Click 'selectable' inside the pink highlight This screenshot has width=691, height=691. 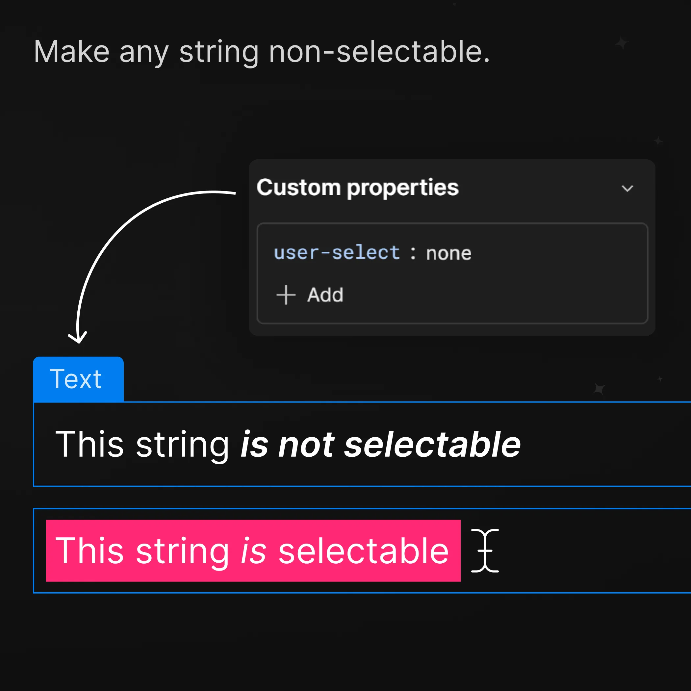(x=363, y=550)
